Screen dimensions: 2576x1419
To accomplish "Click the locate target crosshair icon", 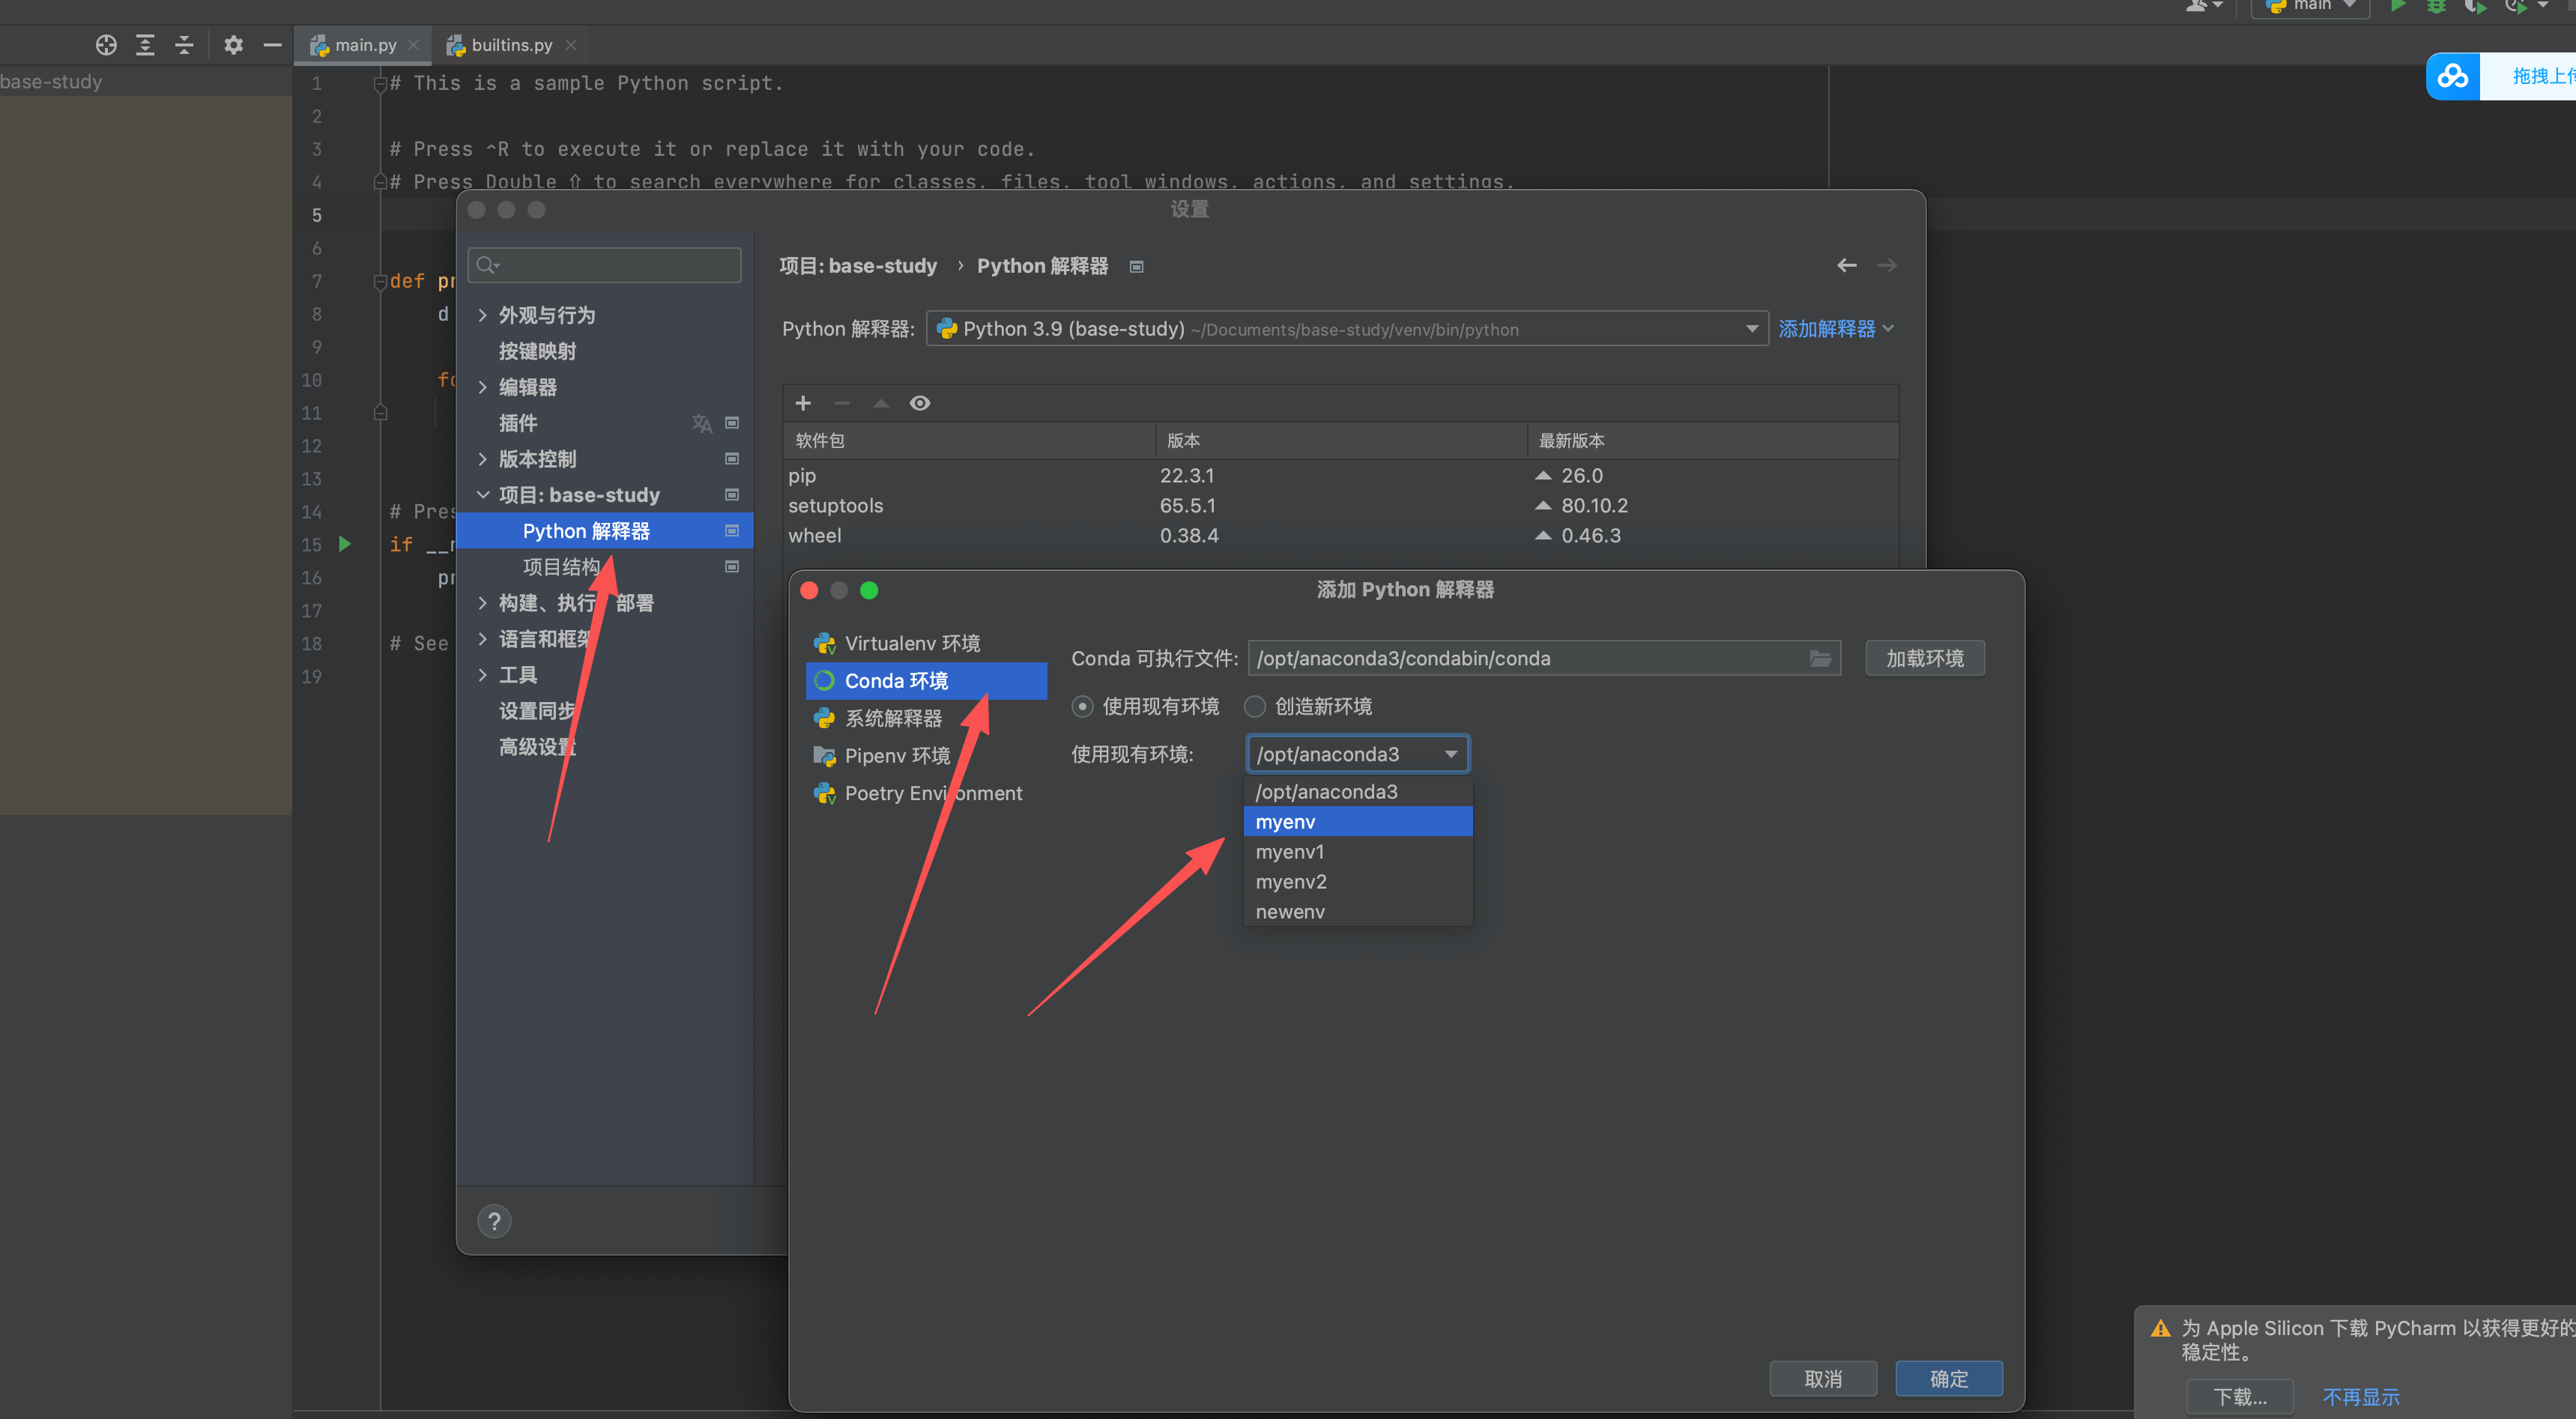I will 106,45.
